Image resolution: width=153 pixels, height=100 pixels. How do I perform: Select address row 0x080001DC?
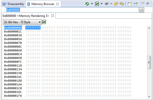[x=13, y=92]
